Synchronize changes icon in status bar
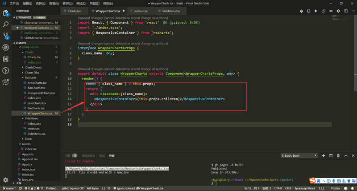 [20, 188]
